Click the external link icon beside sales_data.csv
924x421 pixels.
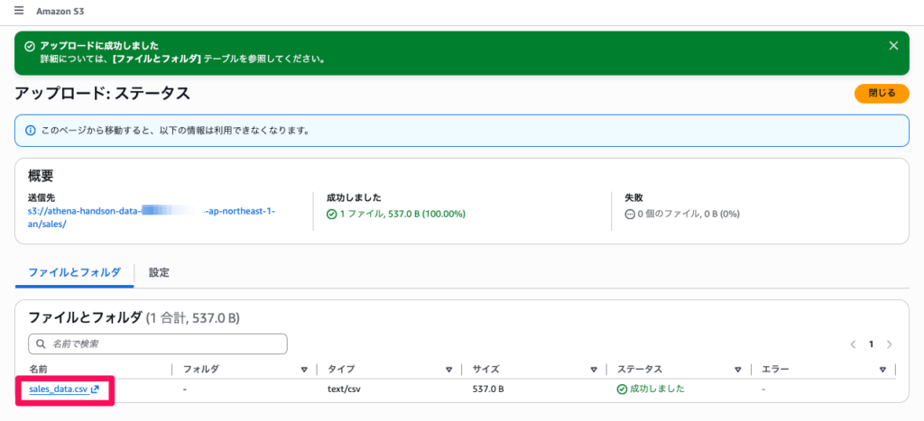pos(95,389)
